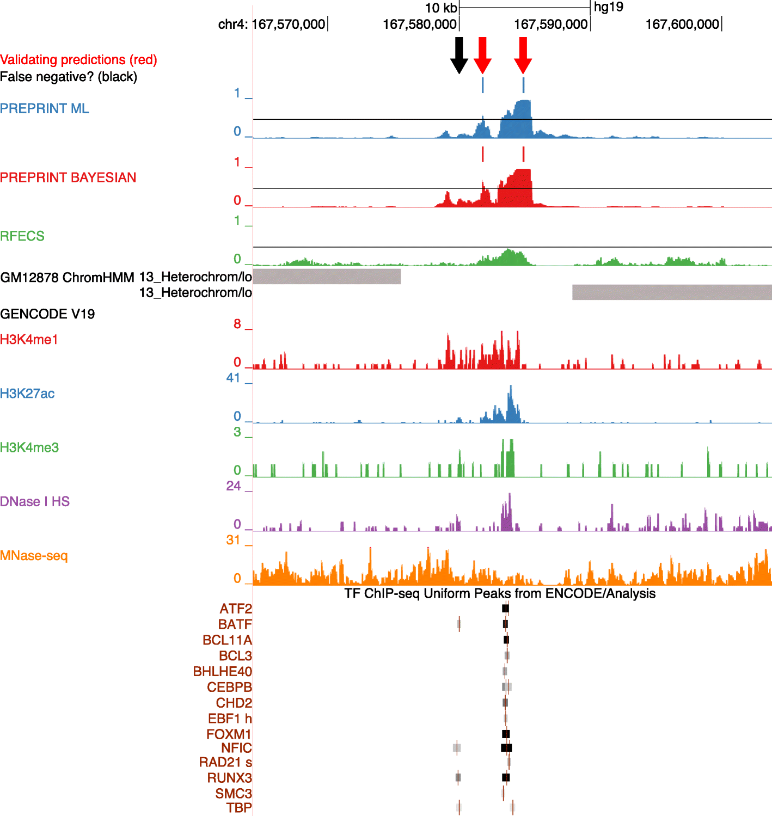The height and width of the screenshot is (816, 772).
Task: Click the left gray RUNX3 peak box
Action: [458, 778]
